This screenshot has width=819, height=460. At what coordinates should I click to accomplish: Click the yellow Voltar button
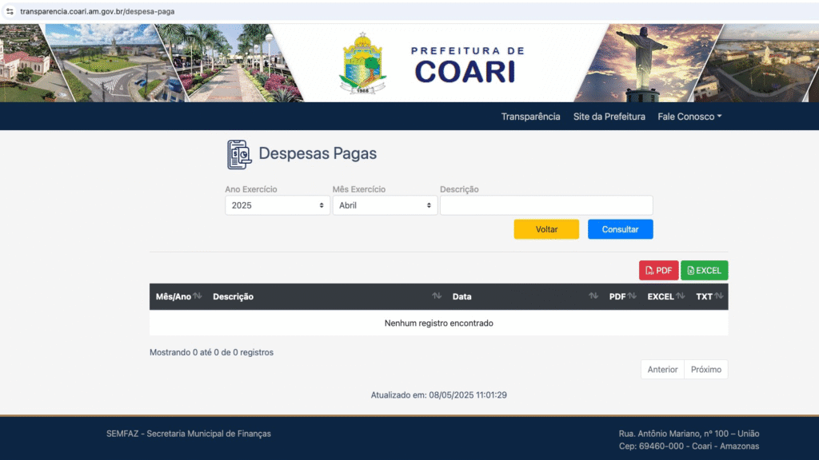[546, 229]
